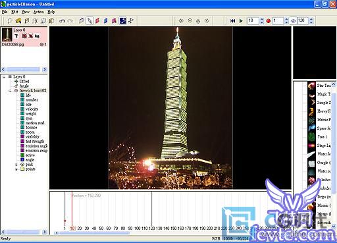Screen dimensions: 337x243
Task: Click the Copy toolbar icon
Action: tap(43, 20)
